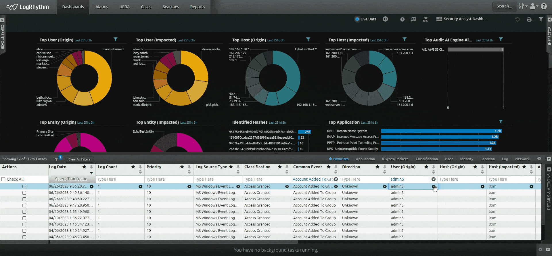The image size is (552, 256).
Task: Open the Select Timeframe dropdown
Action: coord(71,179)
